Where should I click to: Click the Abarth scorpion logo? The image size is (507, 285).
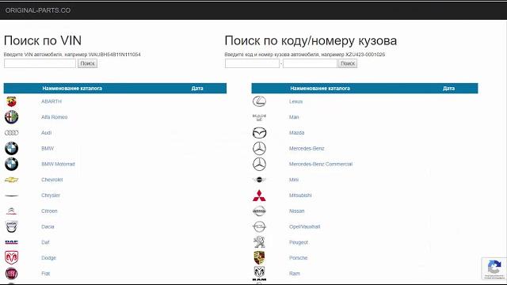pos(11,101)
